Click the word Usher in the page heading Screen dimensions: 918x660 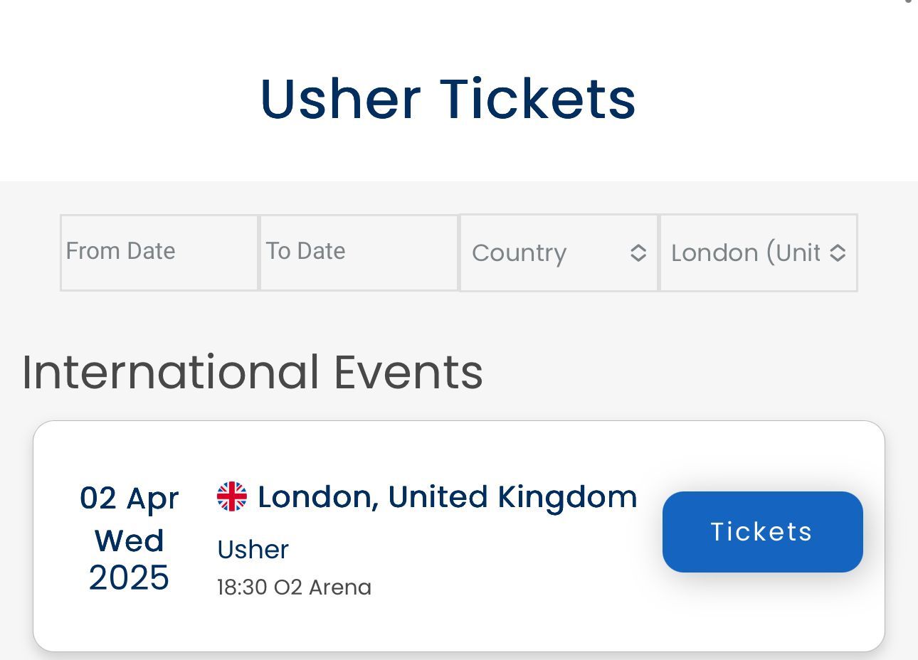click(340, 98)
